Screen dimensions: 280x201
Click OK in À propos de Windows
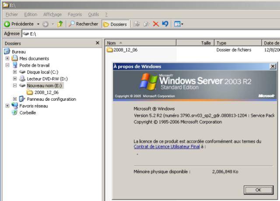click(x=259, y=190)
